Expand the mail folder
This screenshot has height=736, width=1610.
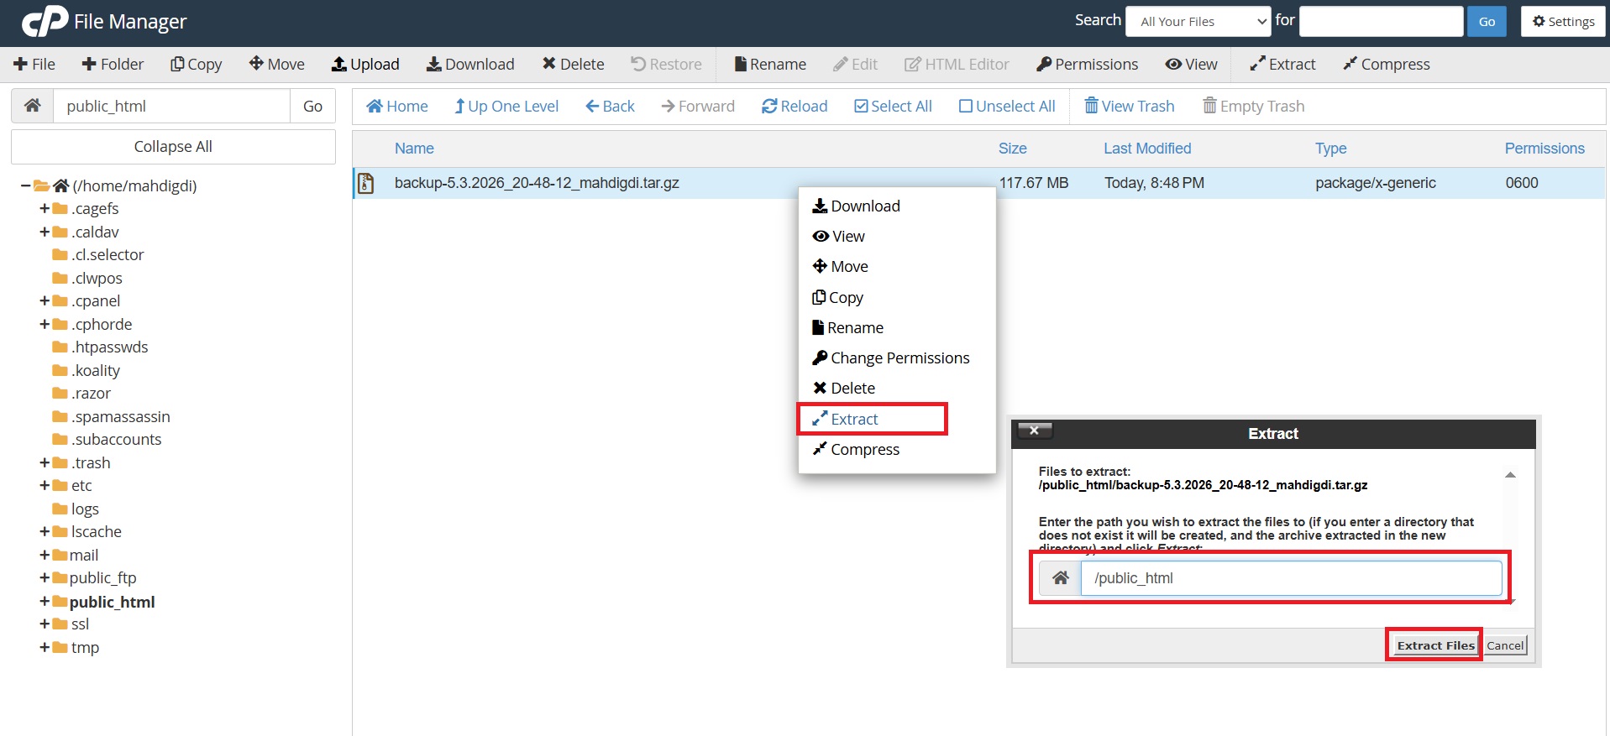pos(45,555)
